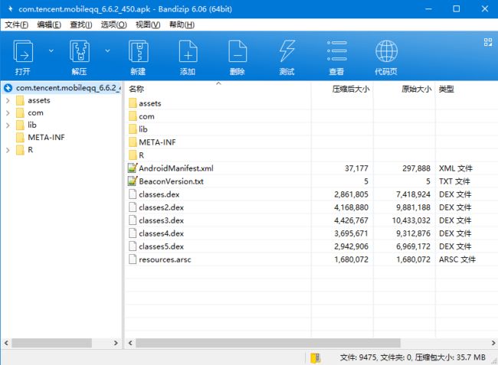This screenshot has width=498, height=365.
Task: Click the 删除 (Delete) toolbar icon
Action: (x=238, y=51)
